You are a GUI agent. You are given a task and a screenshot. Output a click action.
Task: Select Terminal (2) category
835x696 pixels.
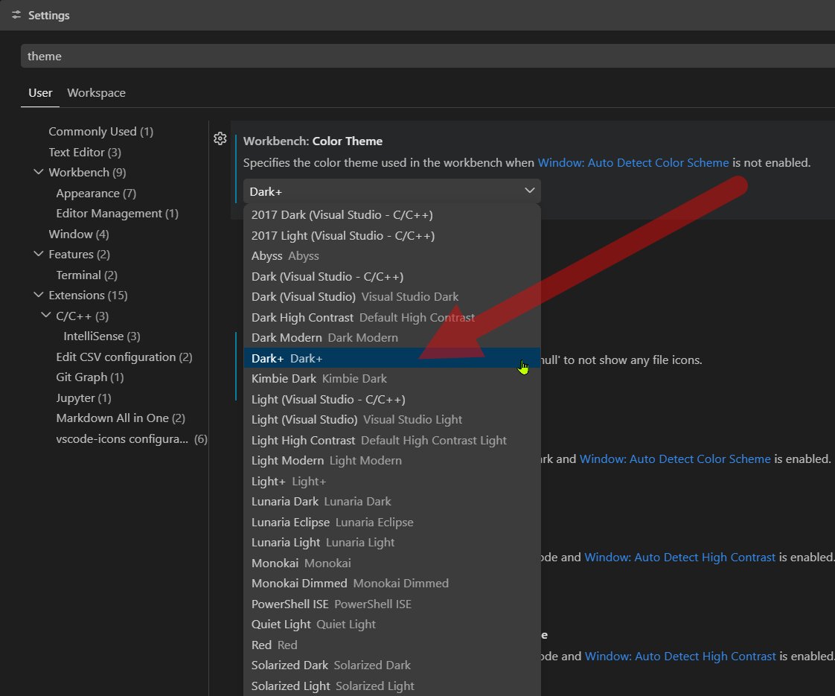pos(87,275)
